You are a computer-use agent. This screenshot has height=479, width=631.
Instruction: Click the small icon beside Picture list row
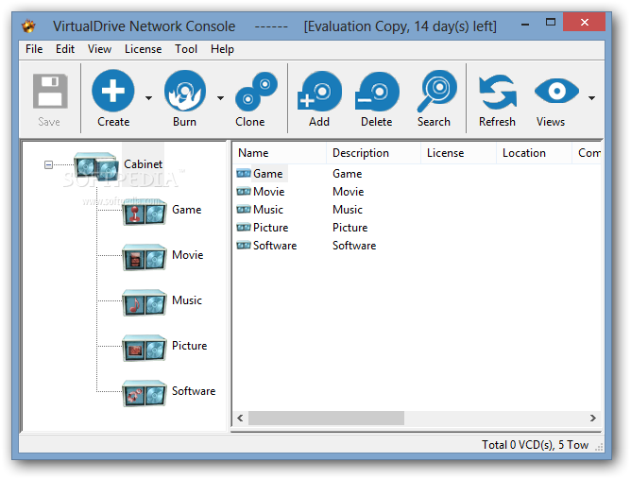pyautogui.click(x=244, y=228)
